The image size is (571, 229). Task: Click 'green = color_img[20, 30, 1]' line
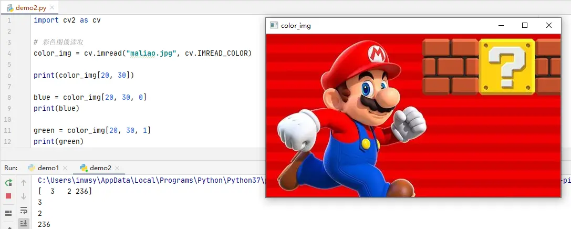coord(92,130)
